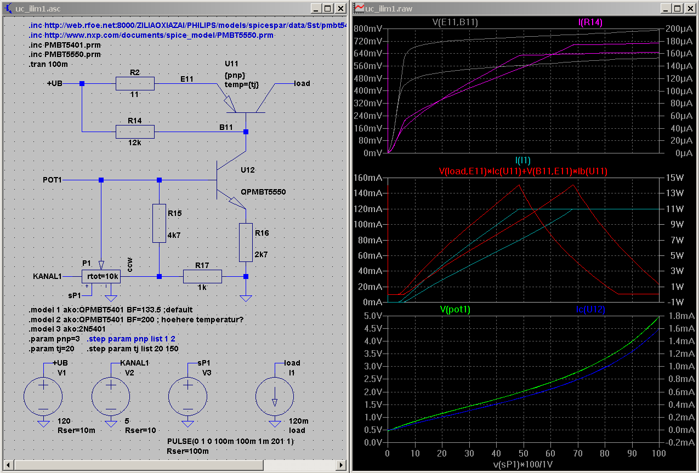Select potentiometer P1 component

(101, 277)
